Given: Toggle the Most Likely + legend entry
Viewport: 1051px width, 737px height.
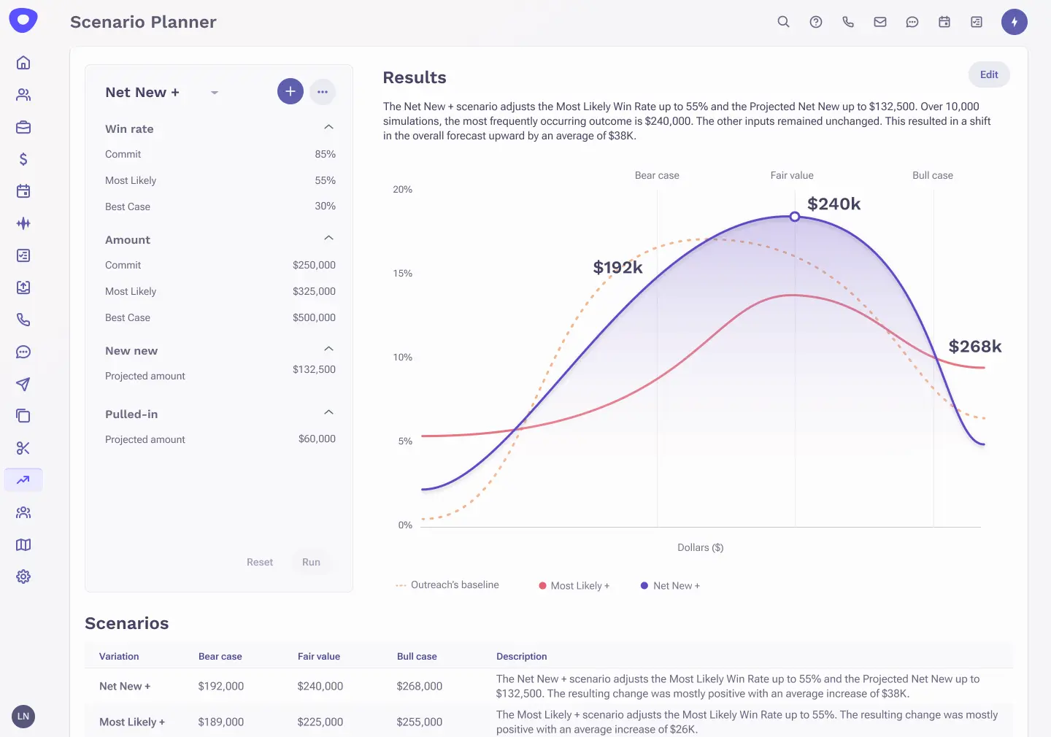Looking at the screenshot, I should click(x=575, y=585).
